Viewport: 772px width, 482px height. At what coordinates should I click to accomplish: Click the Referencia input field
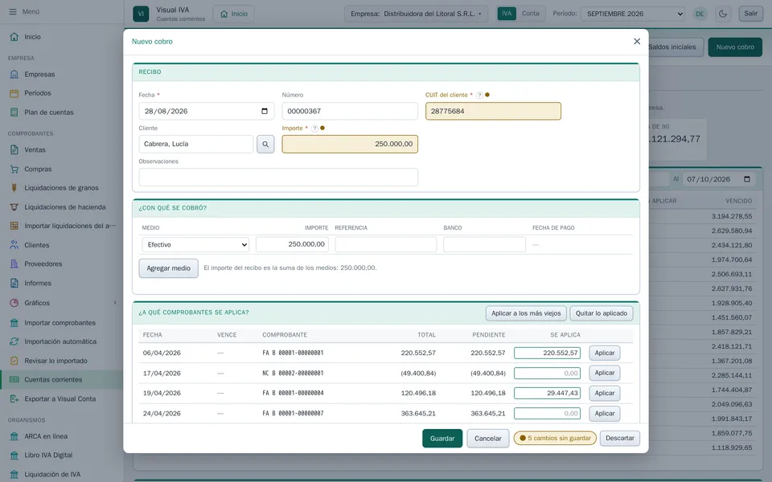(385, 244)
